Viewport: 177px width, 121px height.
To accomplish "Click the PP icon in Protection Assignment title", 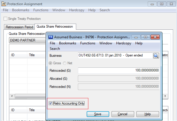I will click(3, 4).
